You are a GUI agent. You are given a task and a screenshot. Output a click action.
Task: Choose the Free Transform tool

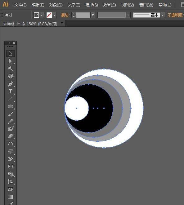pos(11,167)
